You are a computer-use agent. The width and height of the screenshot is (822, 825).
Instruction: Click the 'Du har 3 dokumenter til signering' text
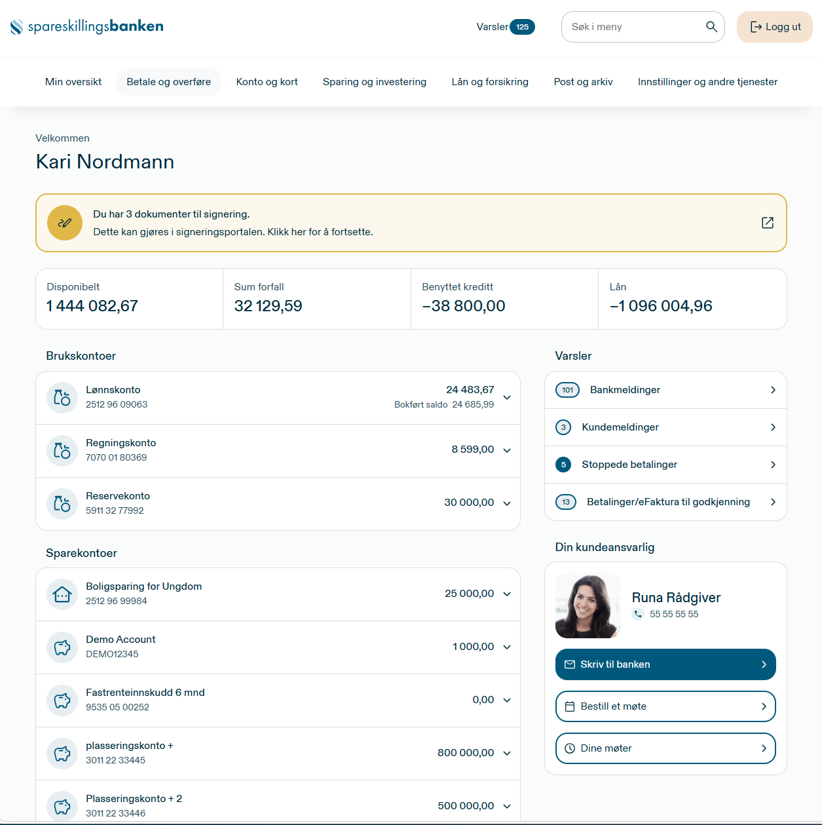coord(172,214)
